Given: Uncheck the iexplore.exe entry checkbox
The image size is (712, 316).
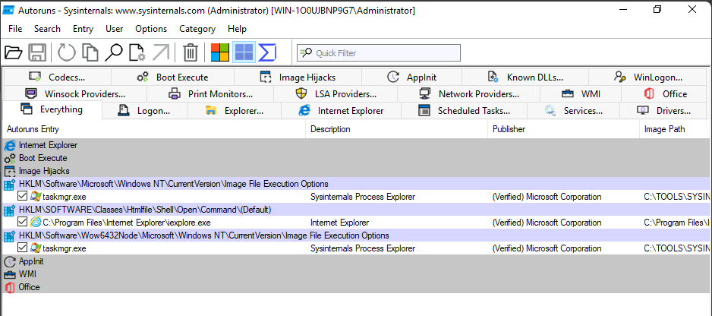Looking at the screenshot, I should click(22, 223).
